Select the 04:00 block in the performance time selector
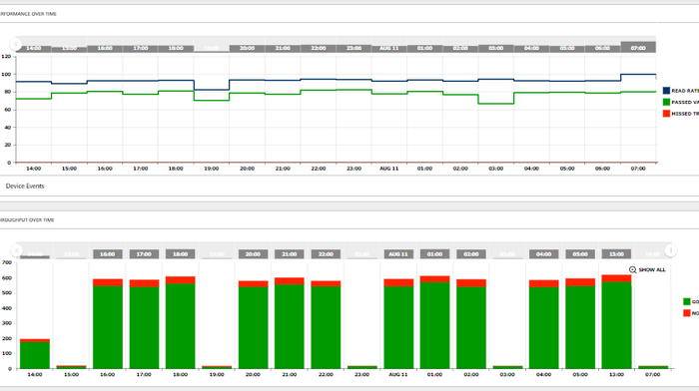This screenshot has width=699, height=391. [x=531, y=49]
